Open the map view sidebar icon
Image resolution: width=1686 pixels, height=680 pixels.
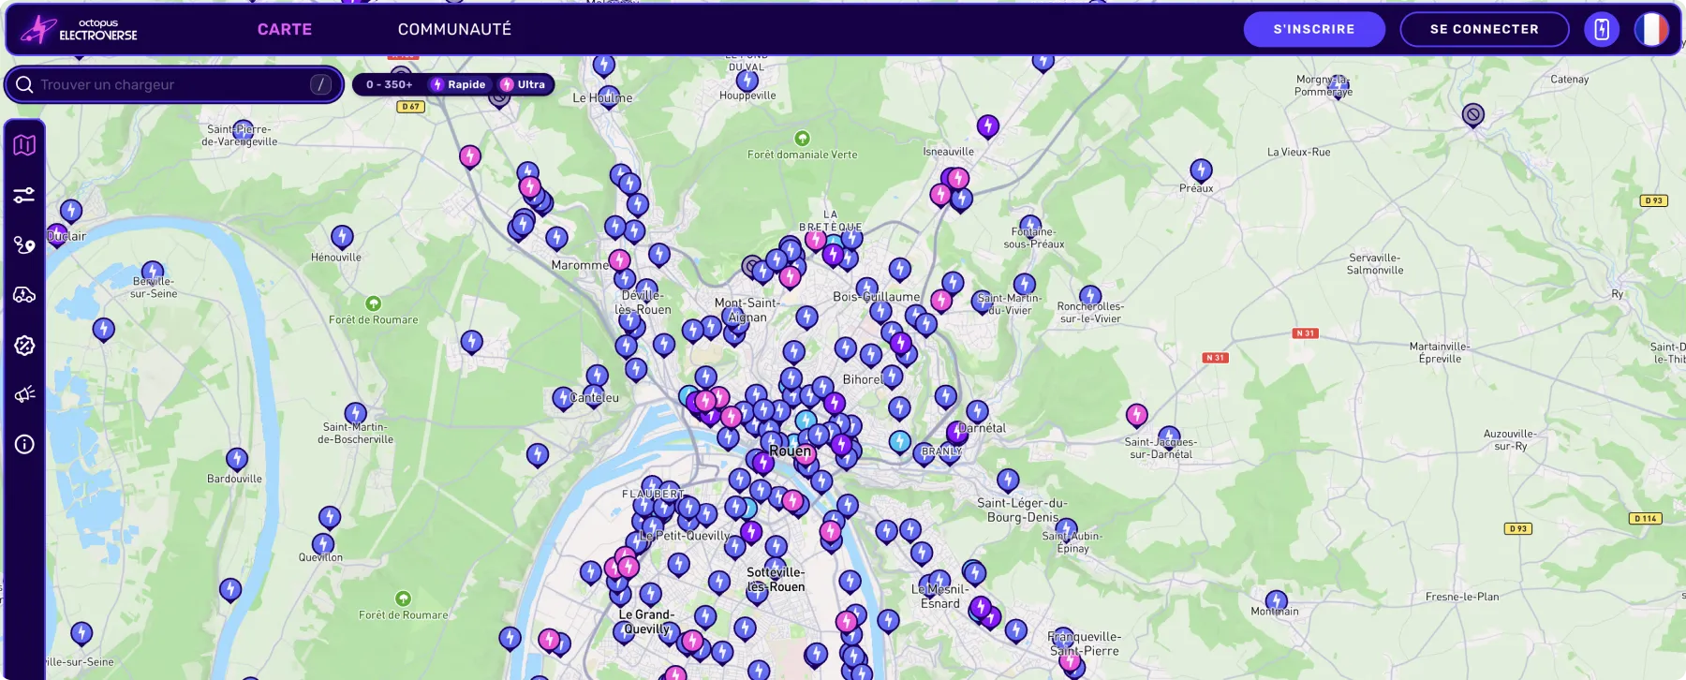tap(24, 145)
